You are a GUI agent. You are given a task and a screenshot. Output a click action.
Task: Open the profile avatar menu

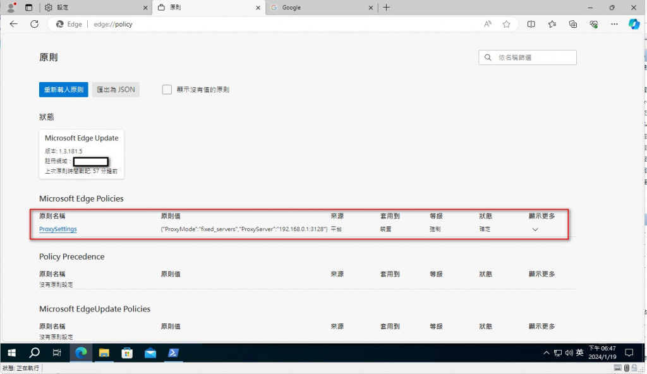(11, 7)
